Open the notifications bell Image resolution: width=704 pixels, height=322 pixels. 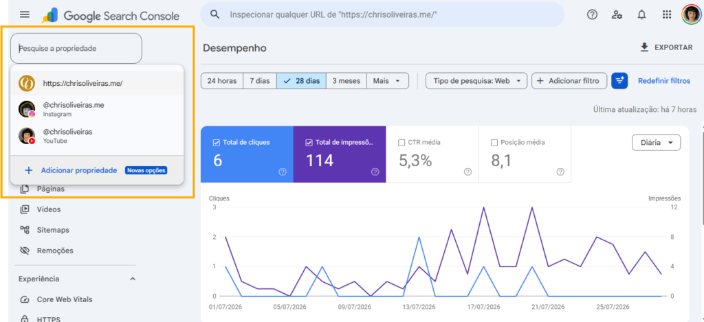tap(641, 15)
